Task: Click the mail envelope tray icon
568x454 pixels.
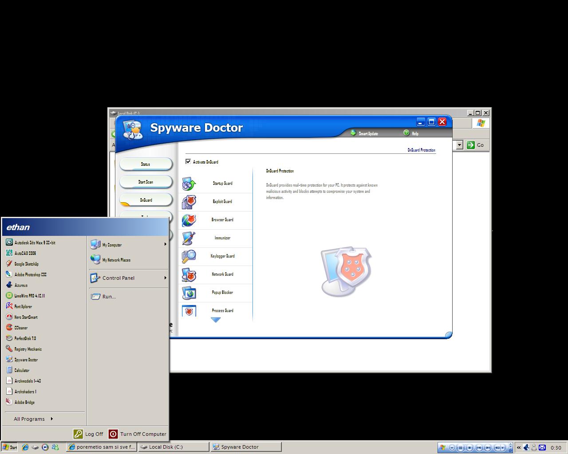Action: click(x=542, y=447)
